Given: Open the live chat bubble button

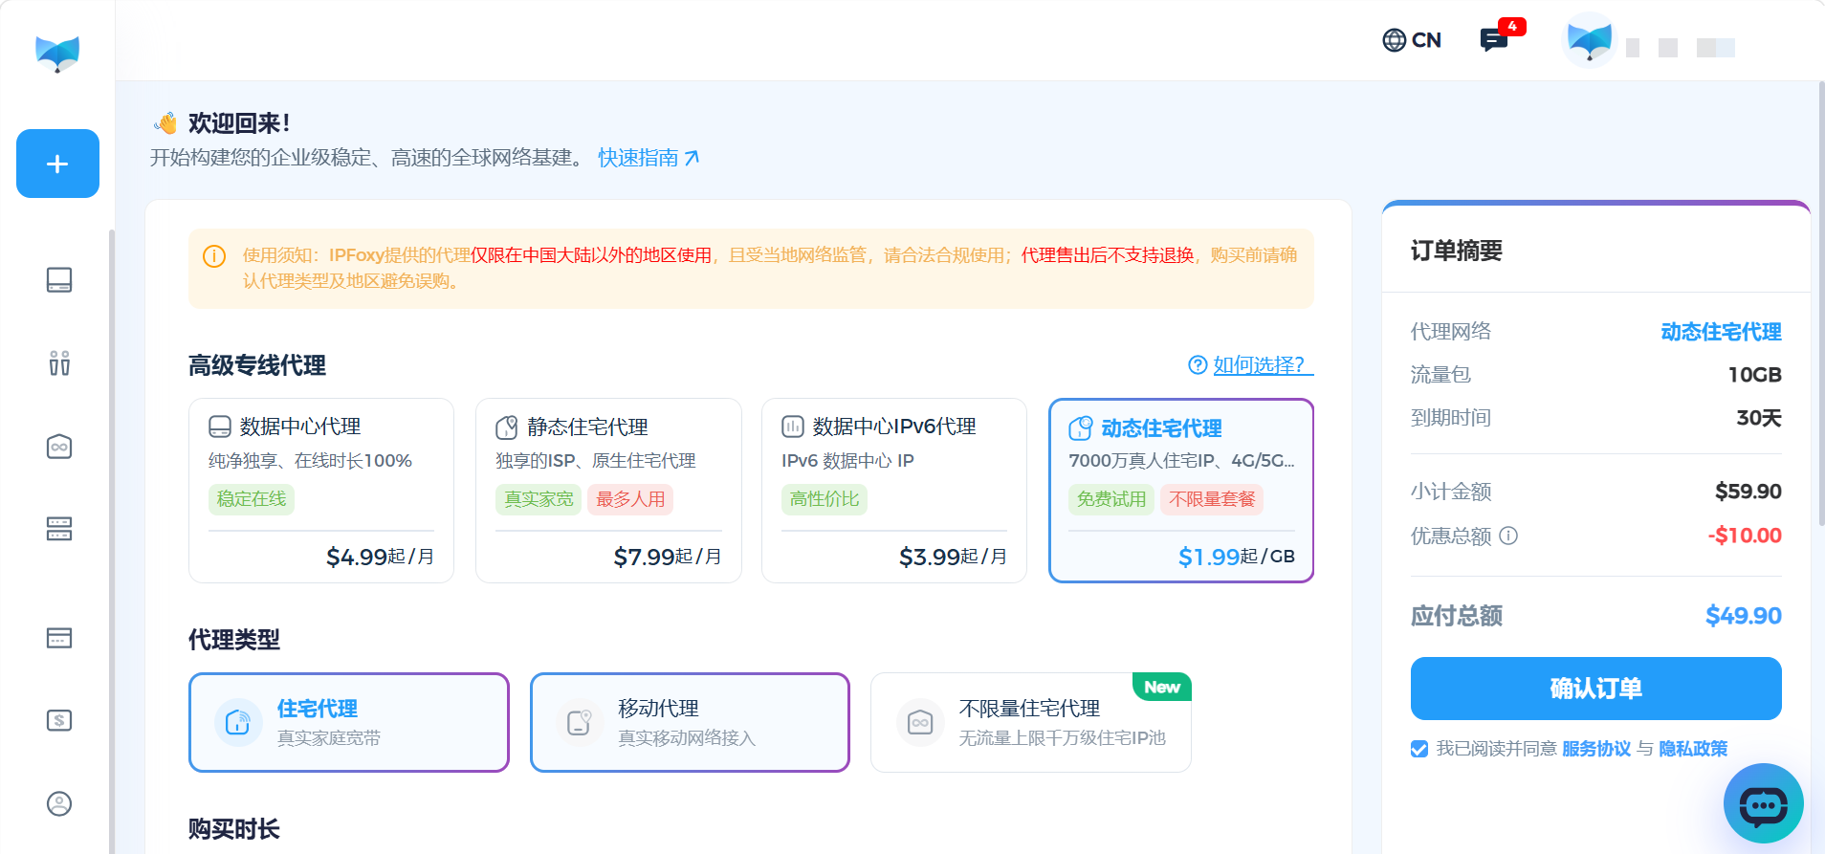Looking at the screenshot, I should (1764, 803).
